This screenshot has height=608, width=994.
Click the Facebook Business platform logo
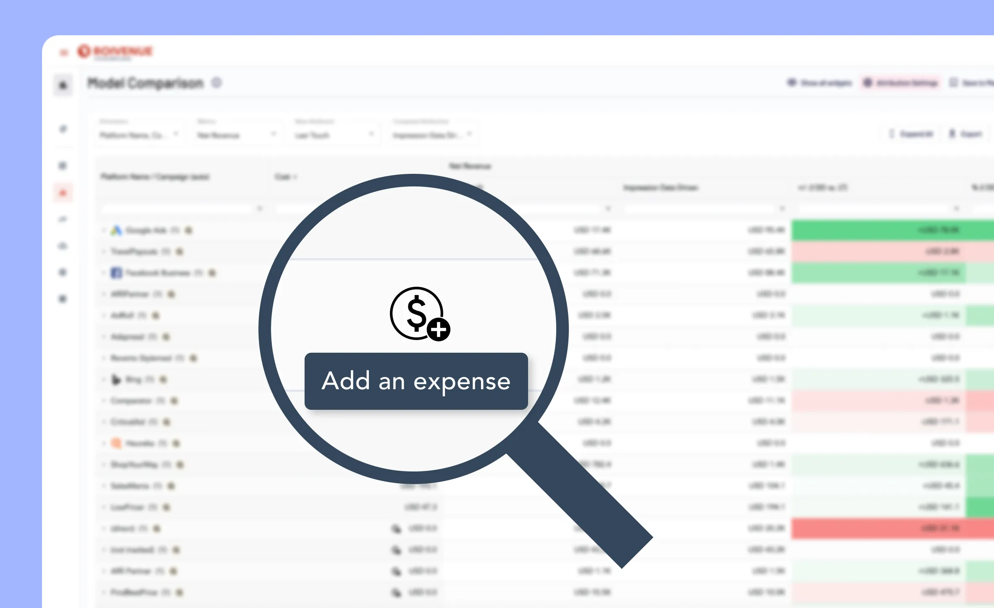(x=116, y=273)
